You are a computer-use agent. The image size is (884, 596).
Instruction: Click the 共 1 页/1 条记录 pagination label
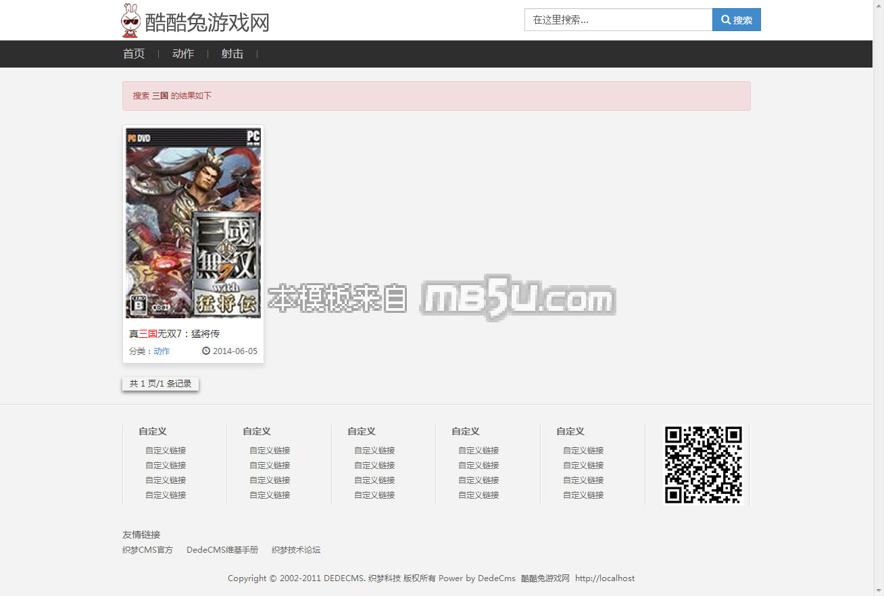pyautogui.click(x=160, y=384)
